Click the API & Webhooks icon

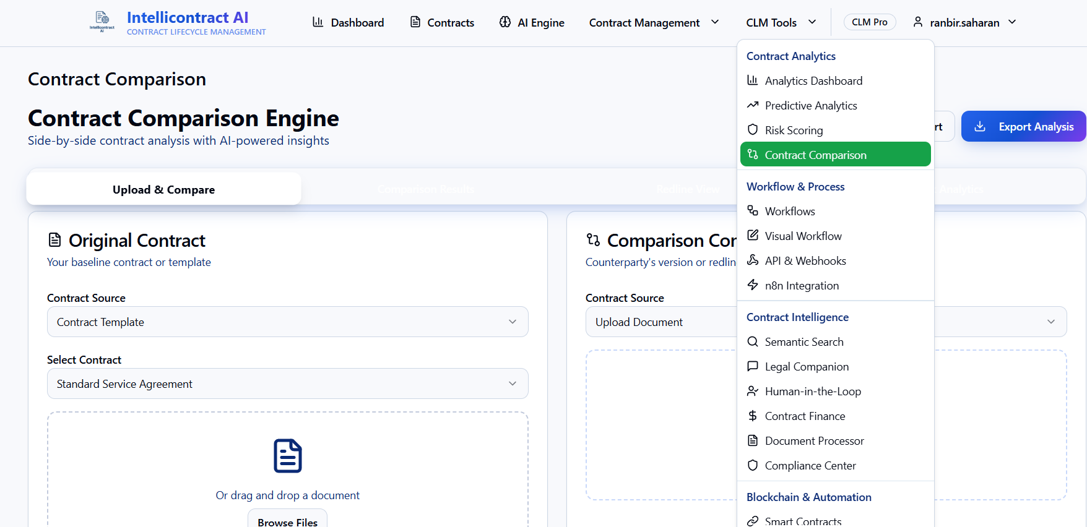click(x=753, y=260)
